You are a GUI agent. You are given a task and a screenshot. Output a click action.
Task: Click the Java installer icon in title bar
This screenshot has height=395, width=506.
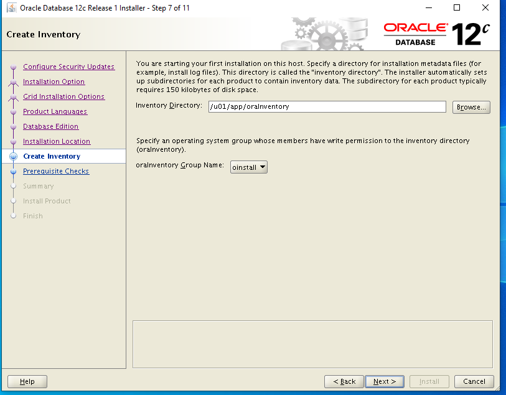click(12, 7)
